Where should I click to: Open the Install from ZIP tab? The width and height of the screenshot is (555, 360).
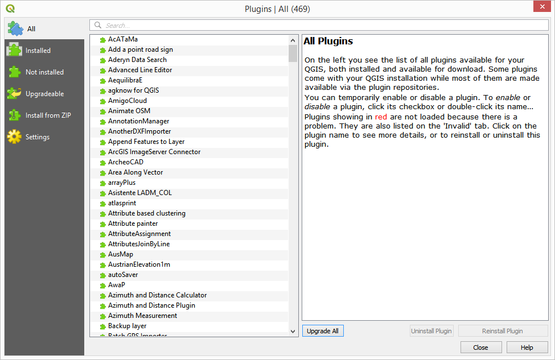[44, 115]
